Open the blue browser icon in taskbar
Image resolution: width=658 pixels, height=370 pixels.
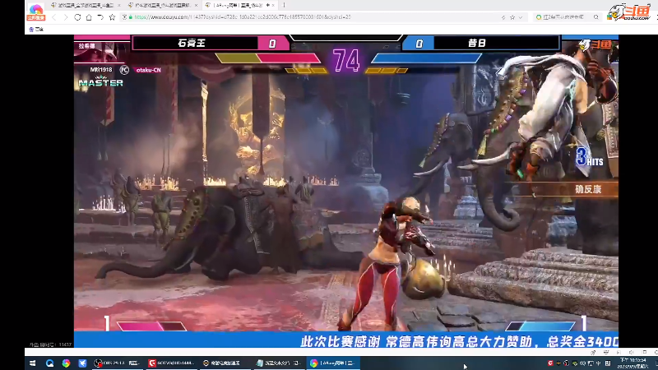49,363
